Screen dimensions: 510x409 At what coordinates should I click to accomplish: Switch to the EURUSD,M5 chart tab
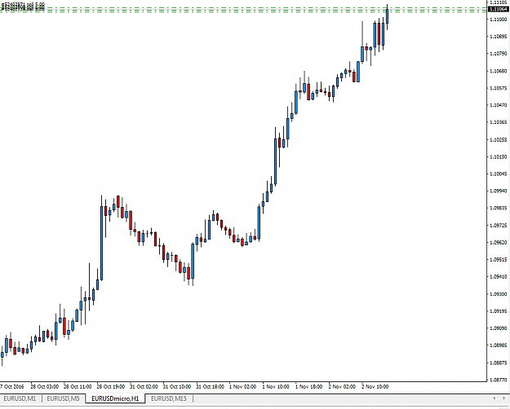(x=63, y=398)
